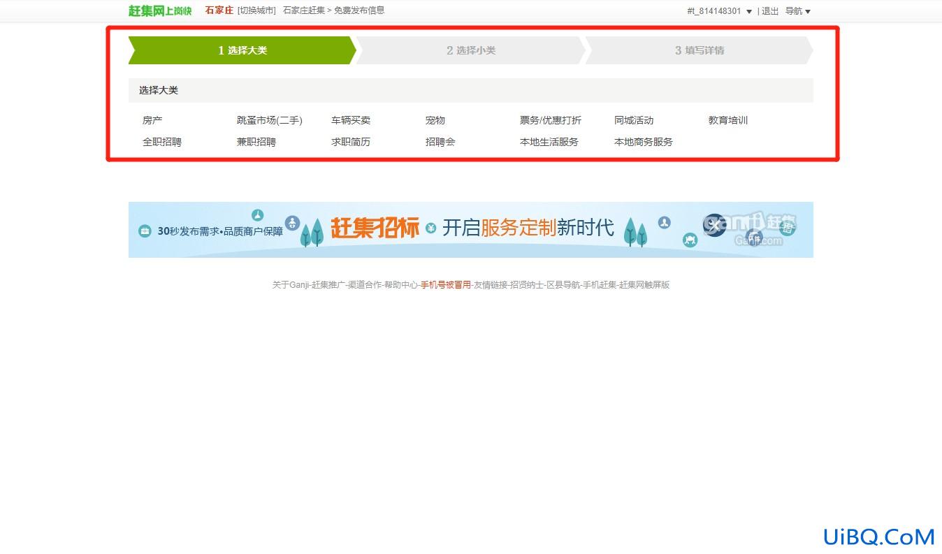Log out via the 退出 link
Screen dimensions: 942x554
(770, 11)
